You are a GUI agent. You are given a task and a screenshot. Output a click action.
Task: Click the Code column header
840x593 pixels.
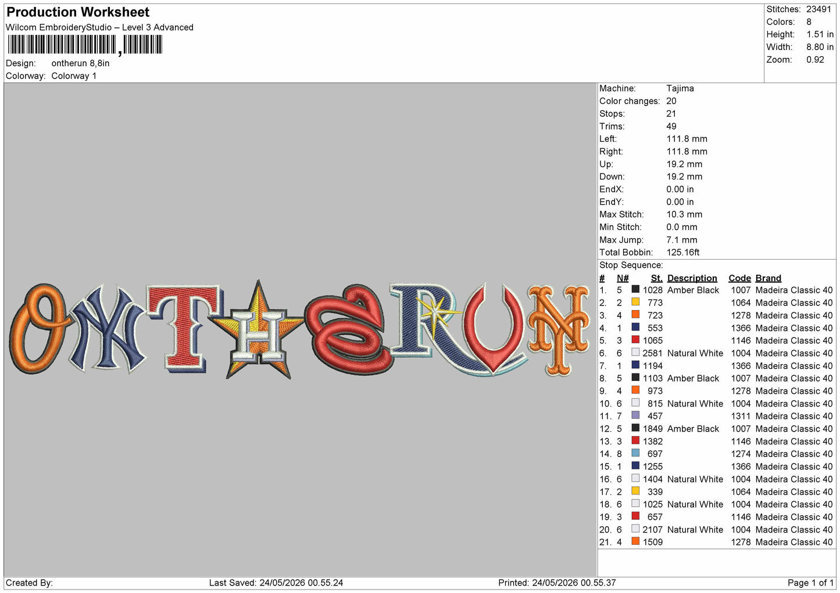[x=739, y=278]
